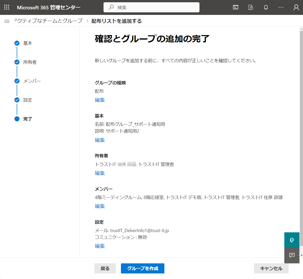Image resolution: width=303 pixels, height=279 pixels.
Task: Click the キャンセル button
Action: (x=271, y=268)
